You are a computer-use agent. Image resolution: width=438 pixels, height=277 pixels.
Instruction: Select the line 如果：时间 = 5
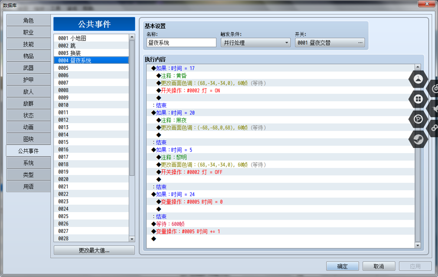click(x=281, y=150)
